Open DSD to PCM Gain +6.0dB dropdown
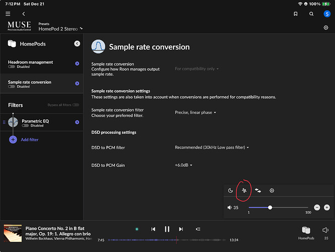 (184, 165)
